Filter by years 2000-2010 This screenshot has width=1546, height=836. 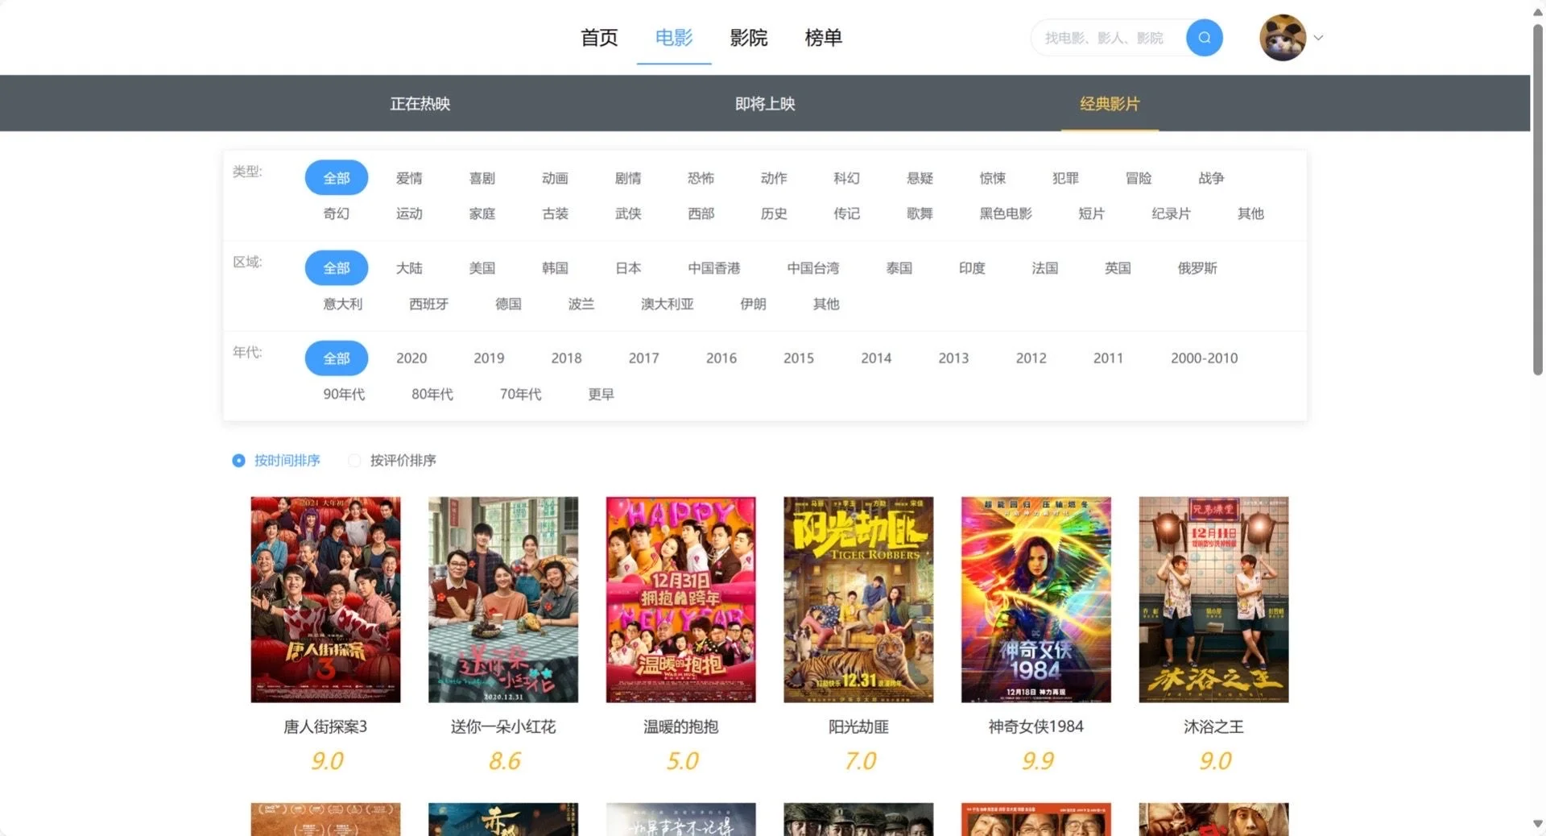[1205, 358]
